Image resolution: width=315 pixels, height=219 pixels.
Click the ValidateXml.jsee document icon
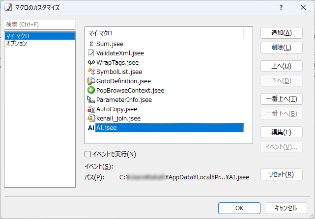pos(91,53)
